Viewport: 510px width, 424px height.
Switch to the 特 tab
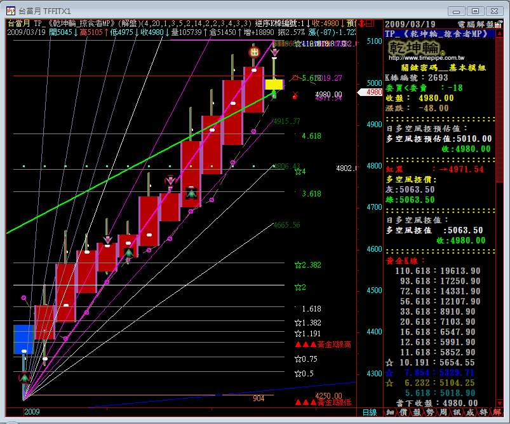click(x=483, y=413)
